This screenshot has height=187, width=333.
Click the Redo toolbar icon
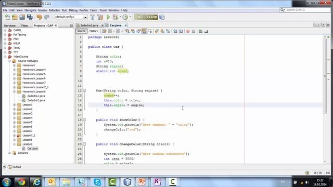click(47, 17)
